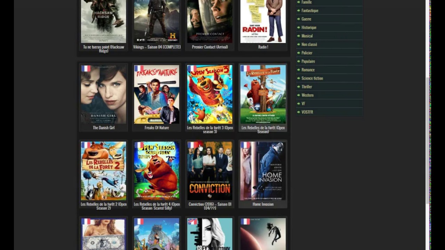Open the Conviction series poster

tap(210, 171)
